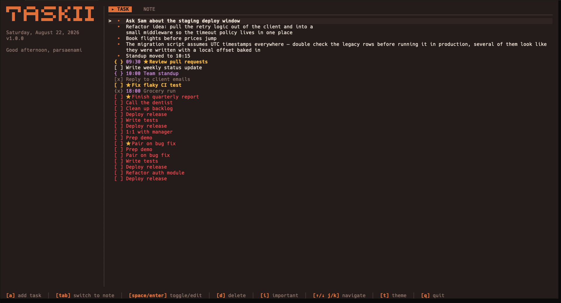Select task "Refactor auth module"
Image resolution: width=561 pixels, height=303 pixels.
click(x=155, y=173)
